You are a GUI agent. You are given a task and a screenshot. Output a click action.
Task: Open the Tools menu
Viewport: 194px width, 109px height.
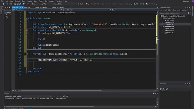point(41,1)
